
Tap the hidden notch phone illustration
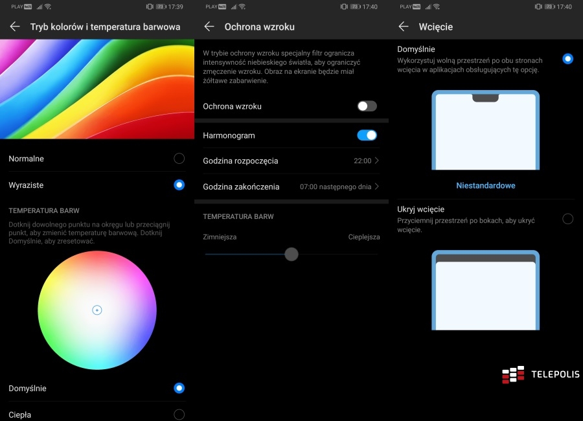click(485, 290)
